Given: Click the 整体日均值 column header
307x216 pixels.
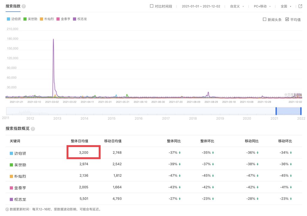Looking at the screenshot, I should 79,141.
